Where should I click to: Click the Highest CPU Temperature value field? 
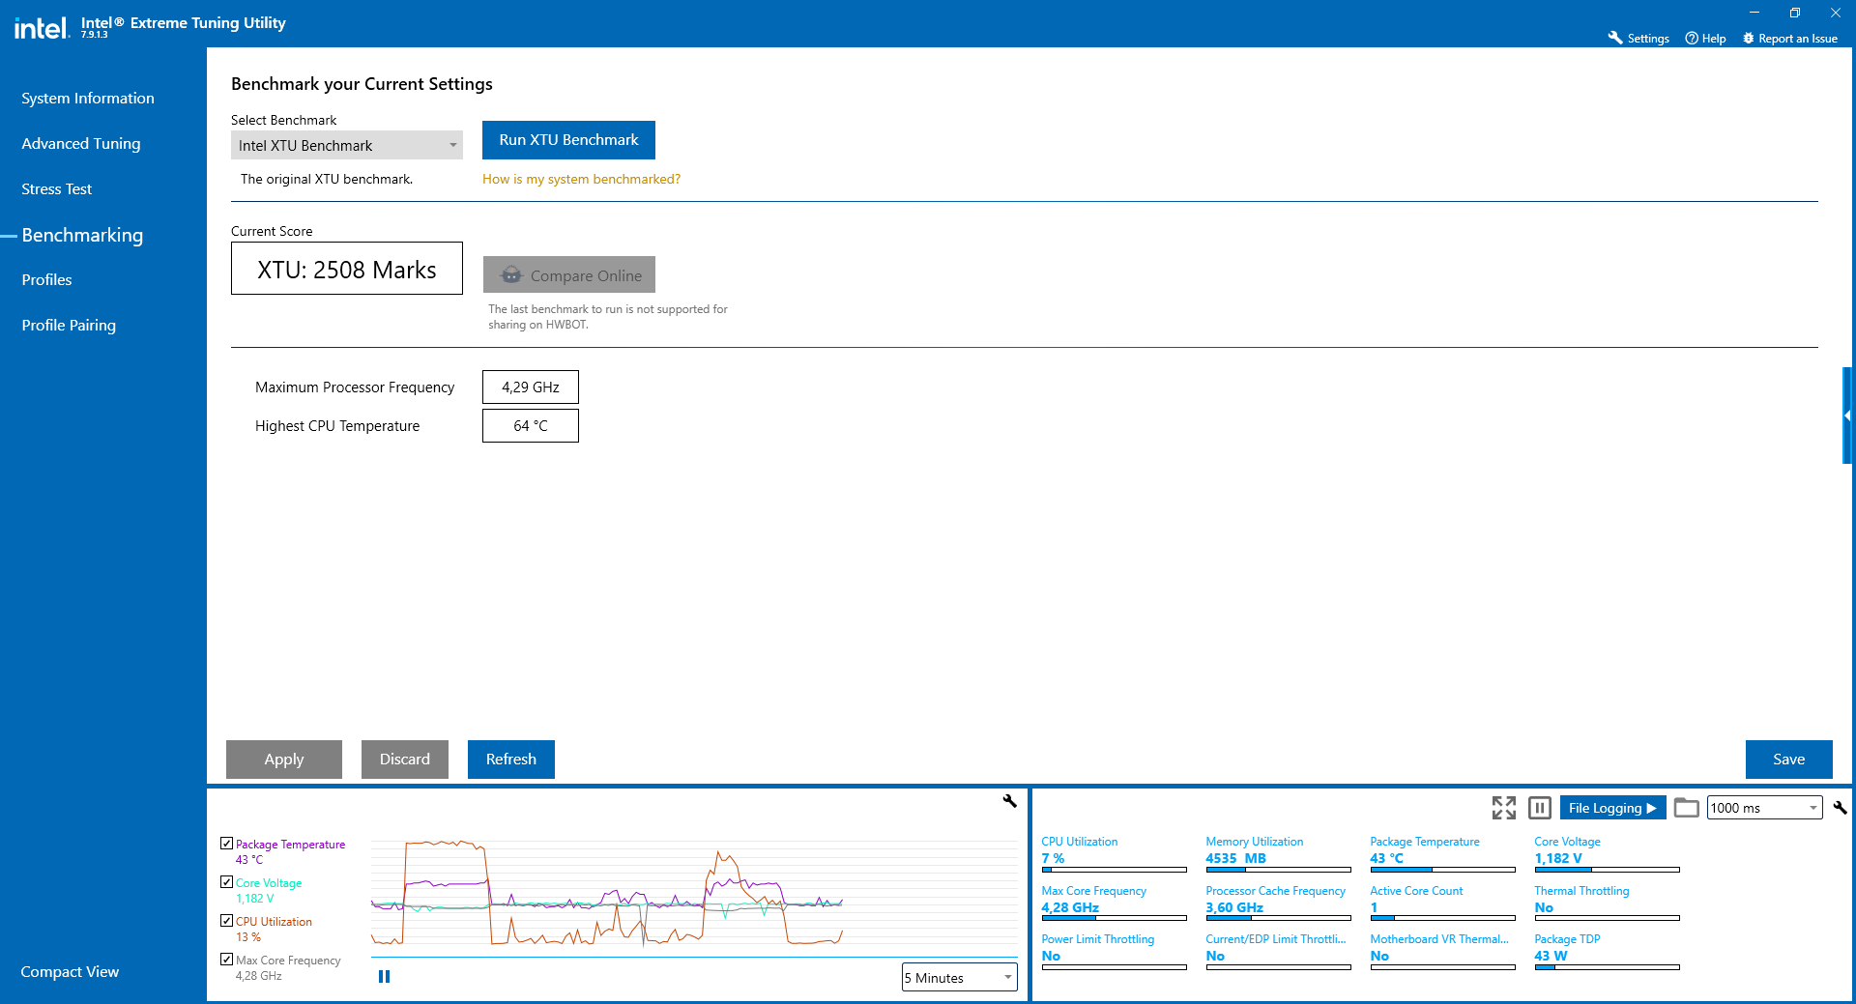[x=531, y=426]
